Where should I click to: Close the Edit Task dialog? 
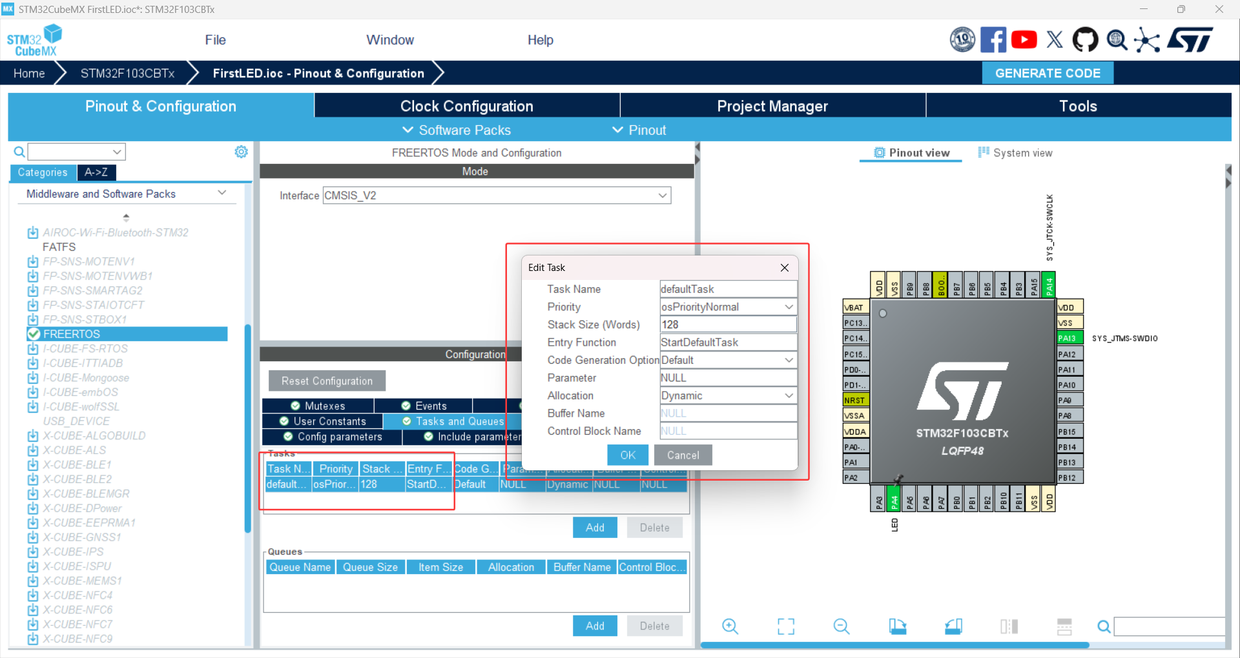coord(785,268)
